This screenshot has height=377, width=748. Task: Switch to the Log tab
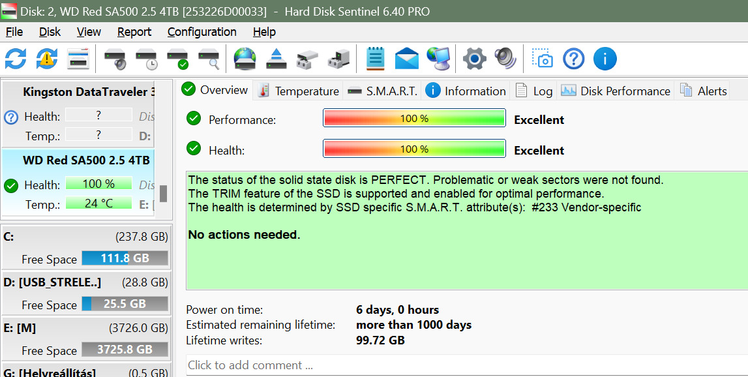pyautogui.click(x=534, y=91)
